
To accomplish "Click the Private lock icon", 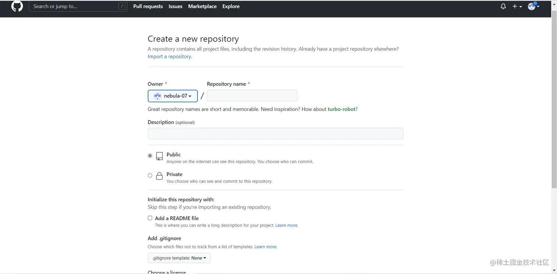I will click(x=159, y=176).
